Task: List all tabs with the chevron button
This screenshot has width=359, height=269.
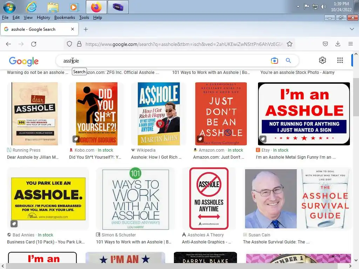Action: click(x=352, y=29)
